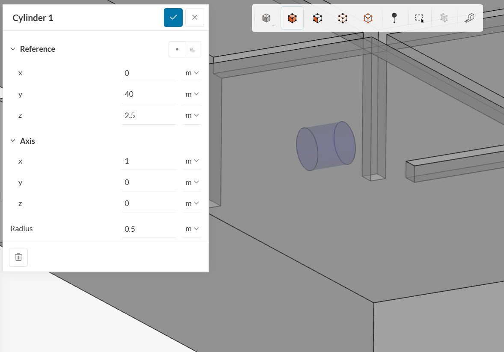Open unit dropdown for Radius

point(192,229)
